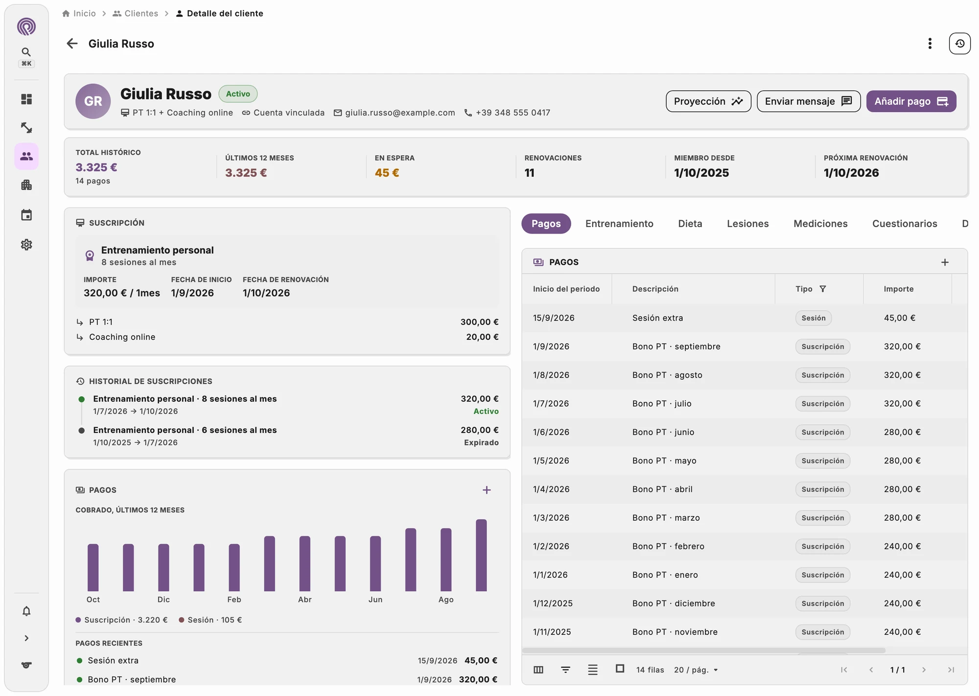Screen dimensions: 979x696
Task: Click the Bono PT · agosto row
Action: 745,375
